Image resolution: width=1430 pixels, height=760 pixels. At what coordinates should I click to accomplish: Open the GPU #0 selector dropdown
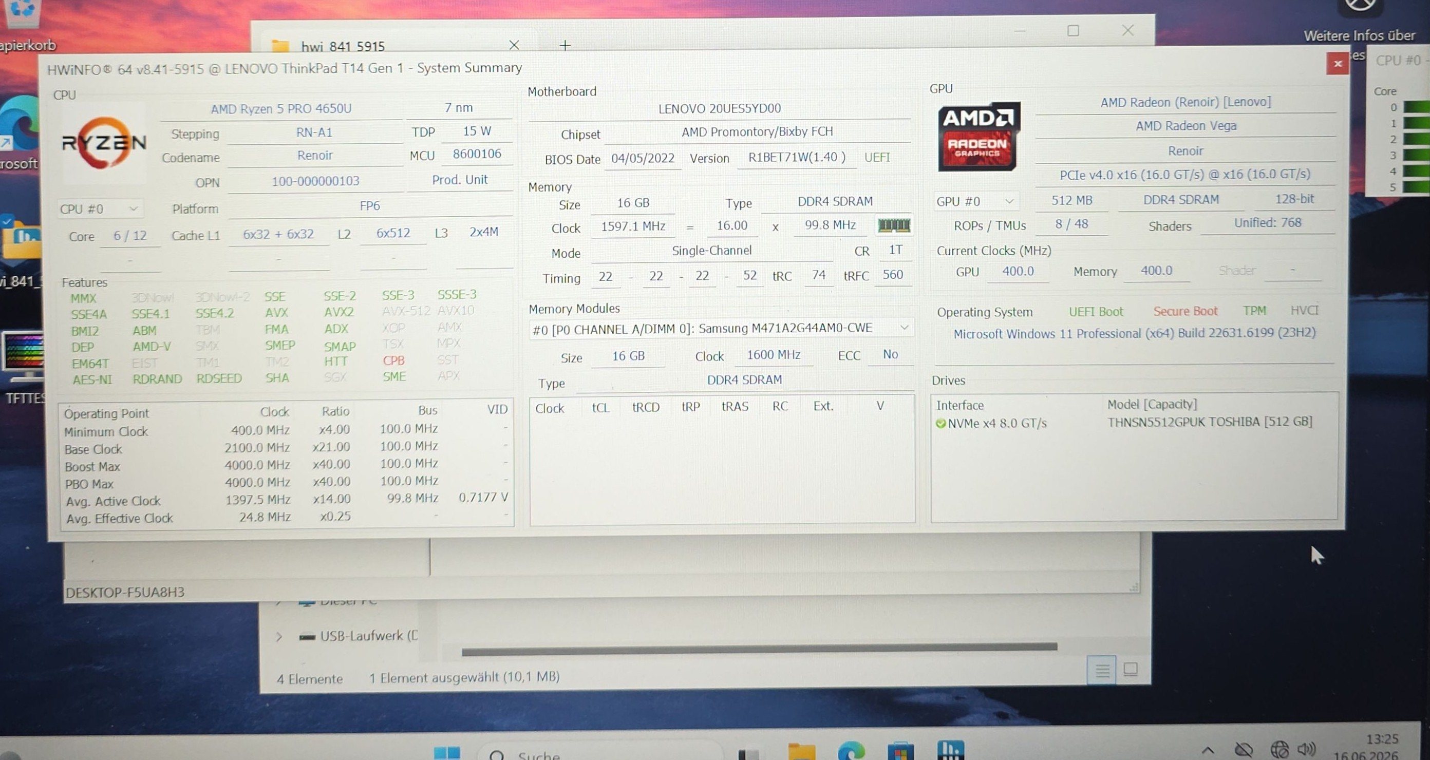[x=976, y=201]
